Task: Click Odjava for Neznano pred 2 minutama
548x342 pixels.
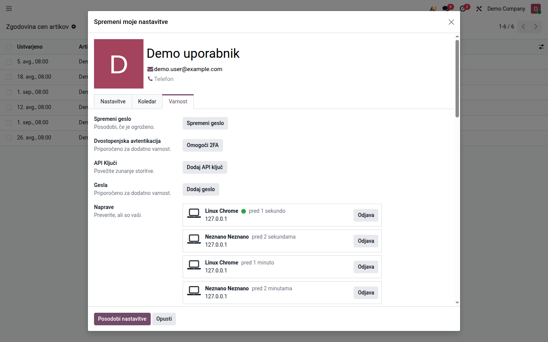Action: [x=366, y=293]
